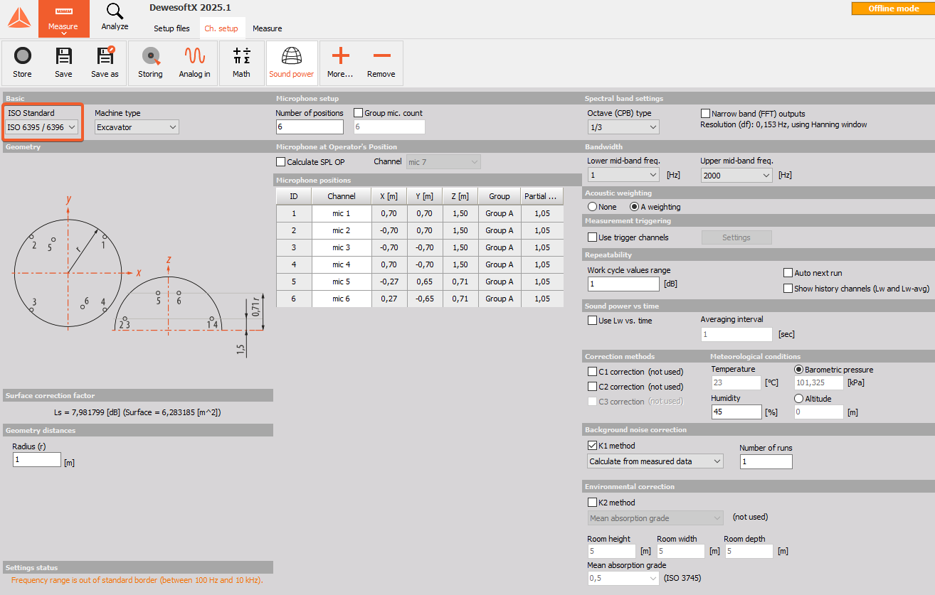
Task: Click X value -0,27 in mic 5 row
Action: click(x=389, y=282)
